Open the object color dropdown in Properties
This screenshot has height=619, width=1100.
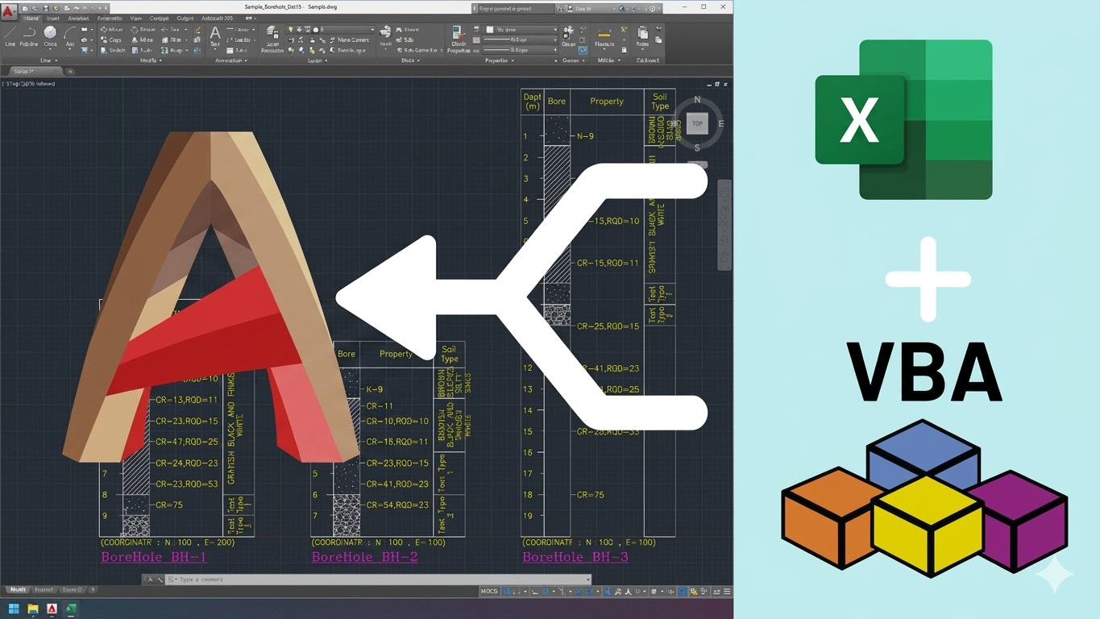click(x=521, y=30)
